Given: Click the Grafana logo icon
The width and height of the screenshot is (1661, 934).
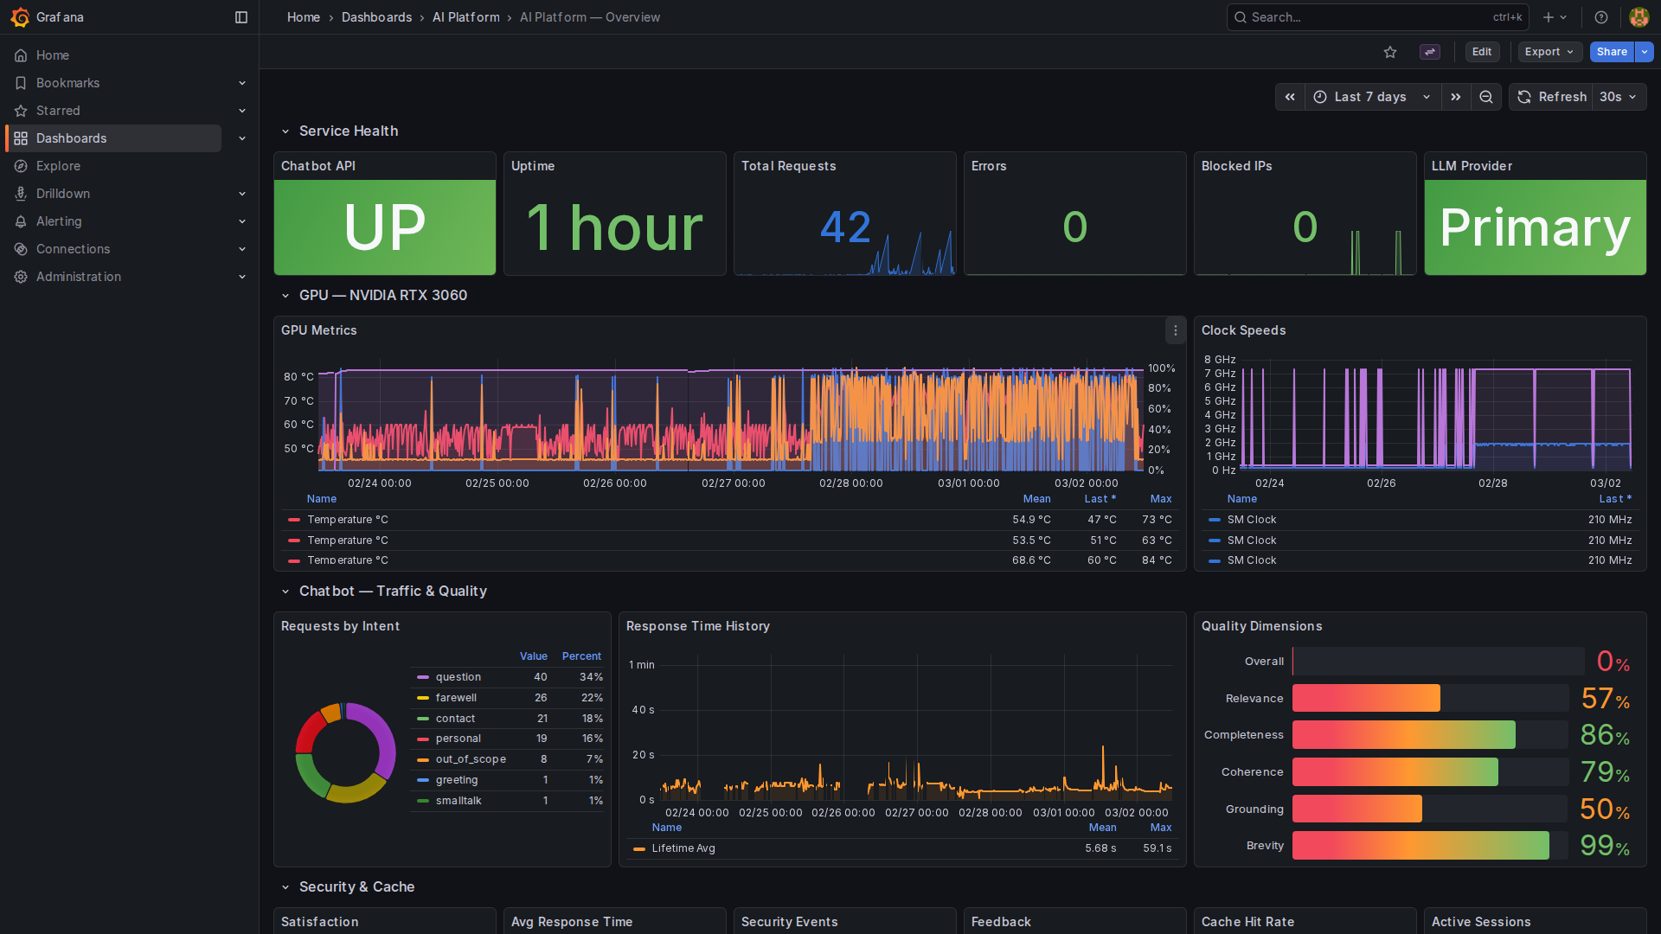Looking at the screenshot, I should tap(20, 17).
